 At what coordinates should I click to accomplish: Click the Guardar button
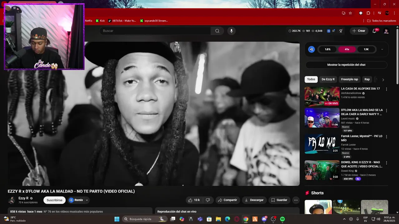[x=279, y=200]
